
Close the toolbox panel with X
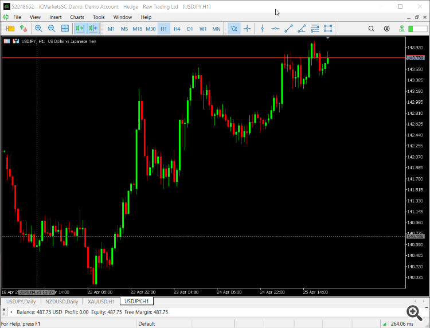coord(4,309)
